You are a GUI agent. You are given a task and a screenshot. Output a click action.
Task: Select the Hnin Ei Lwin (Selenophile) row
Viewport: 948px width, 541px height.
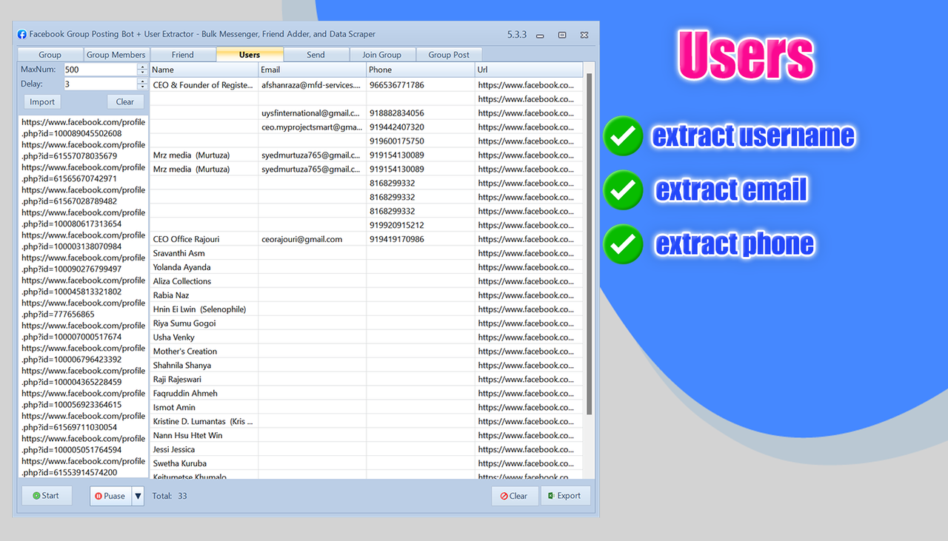coord(367,309)
